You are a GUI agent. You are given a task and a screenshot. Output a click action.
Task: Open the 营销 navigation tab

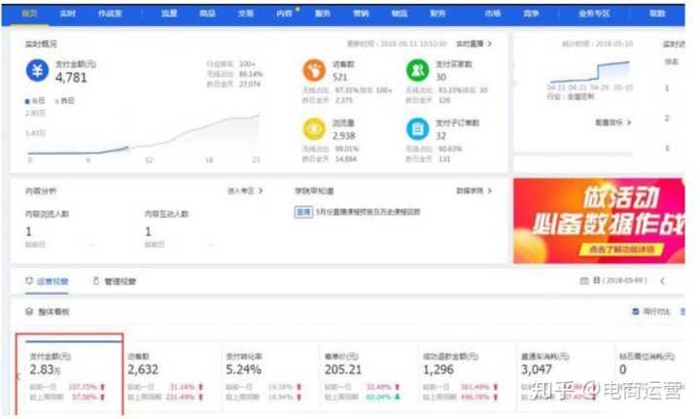point(361,14)
